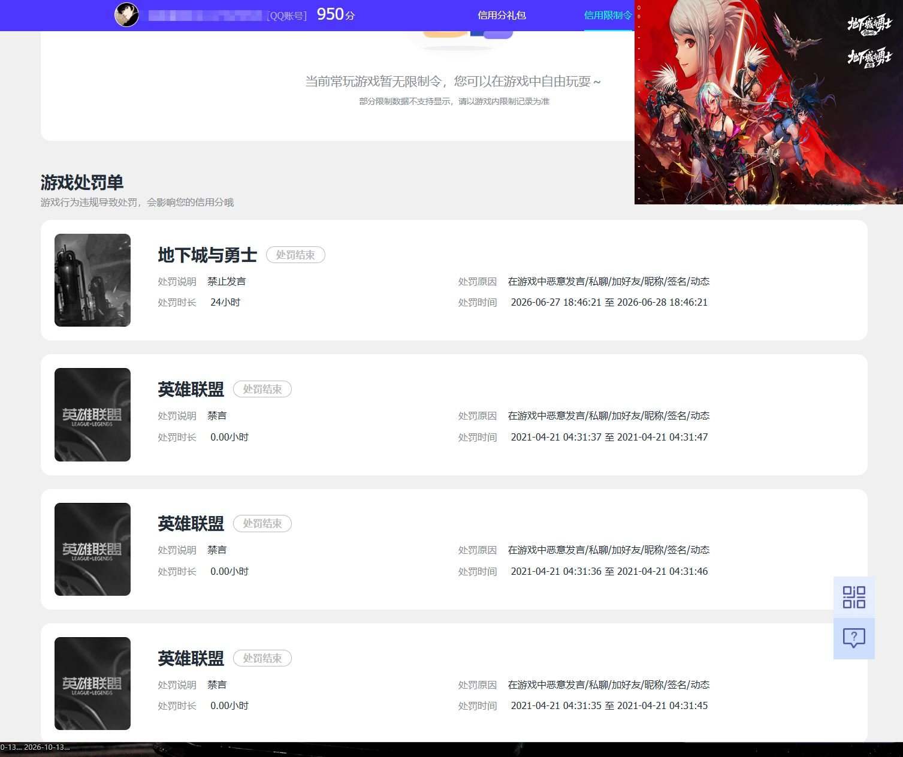Click the 处罚结束 badge of the 04:31:37 record

pyautogui.click(x=262, y=389)
